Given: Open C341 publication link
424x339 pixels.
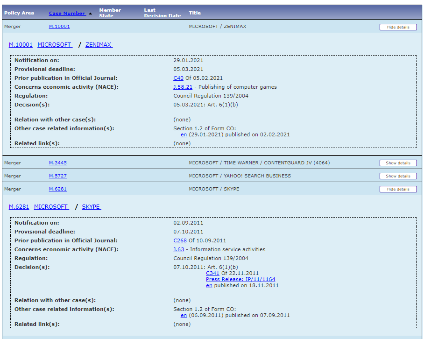Looking at the screenshot, I should [212, 273].
